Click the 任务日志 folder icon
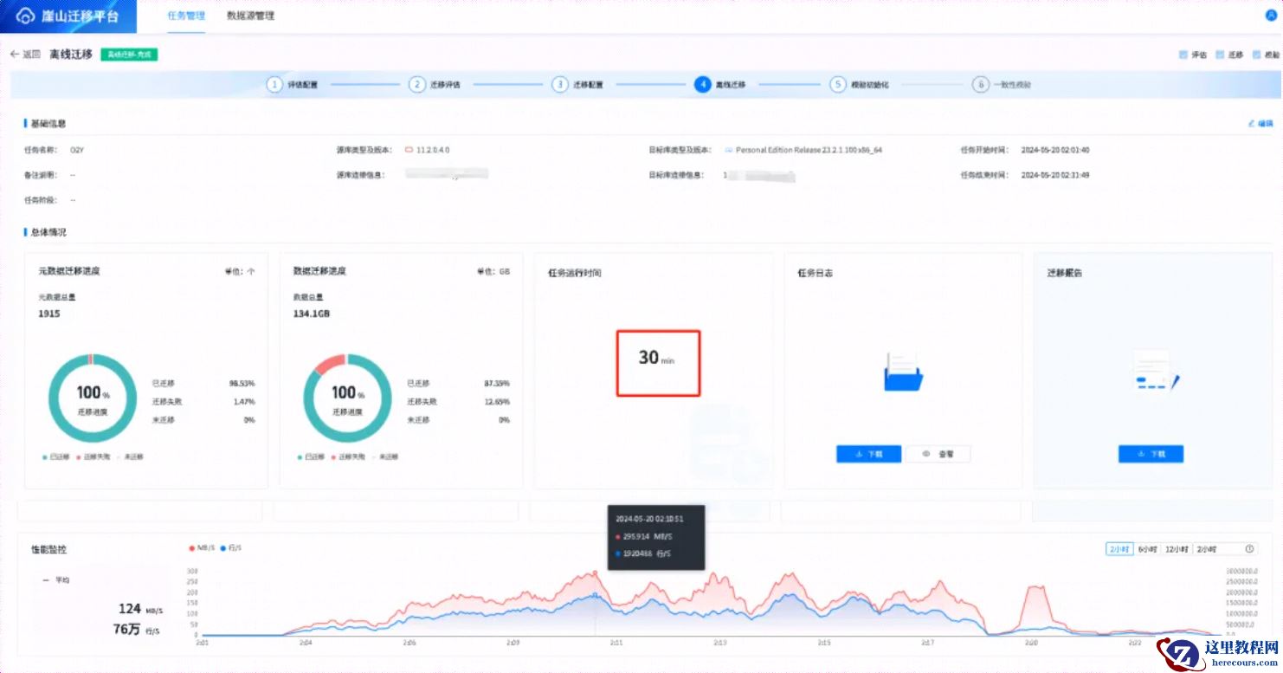 click(903, 370)
